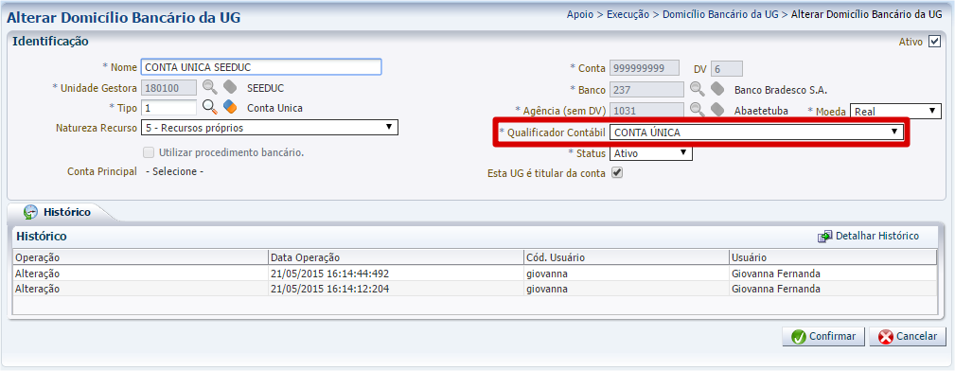Click the Detalhar Histórico icon
The width and height of the screenshot is (955, 371).
pos(824,236)
